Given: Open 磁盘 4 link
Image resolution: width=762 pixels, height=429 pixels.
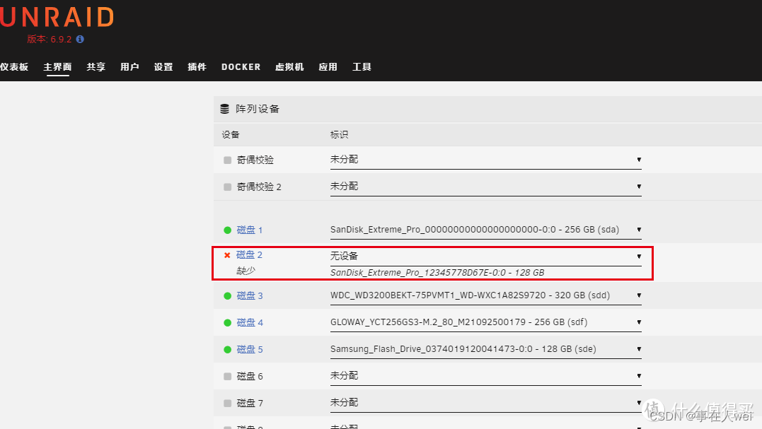Looking at the screenshot, I should pyautogui.click(x=249, y=323).
